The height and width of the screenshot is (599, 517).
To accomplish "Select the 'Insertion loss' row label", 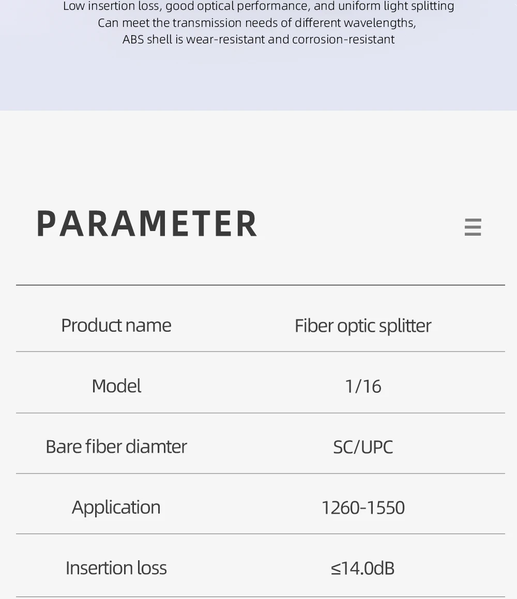I will [116, 567].
